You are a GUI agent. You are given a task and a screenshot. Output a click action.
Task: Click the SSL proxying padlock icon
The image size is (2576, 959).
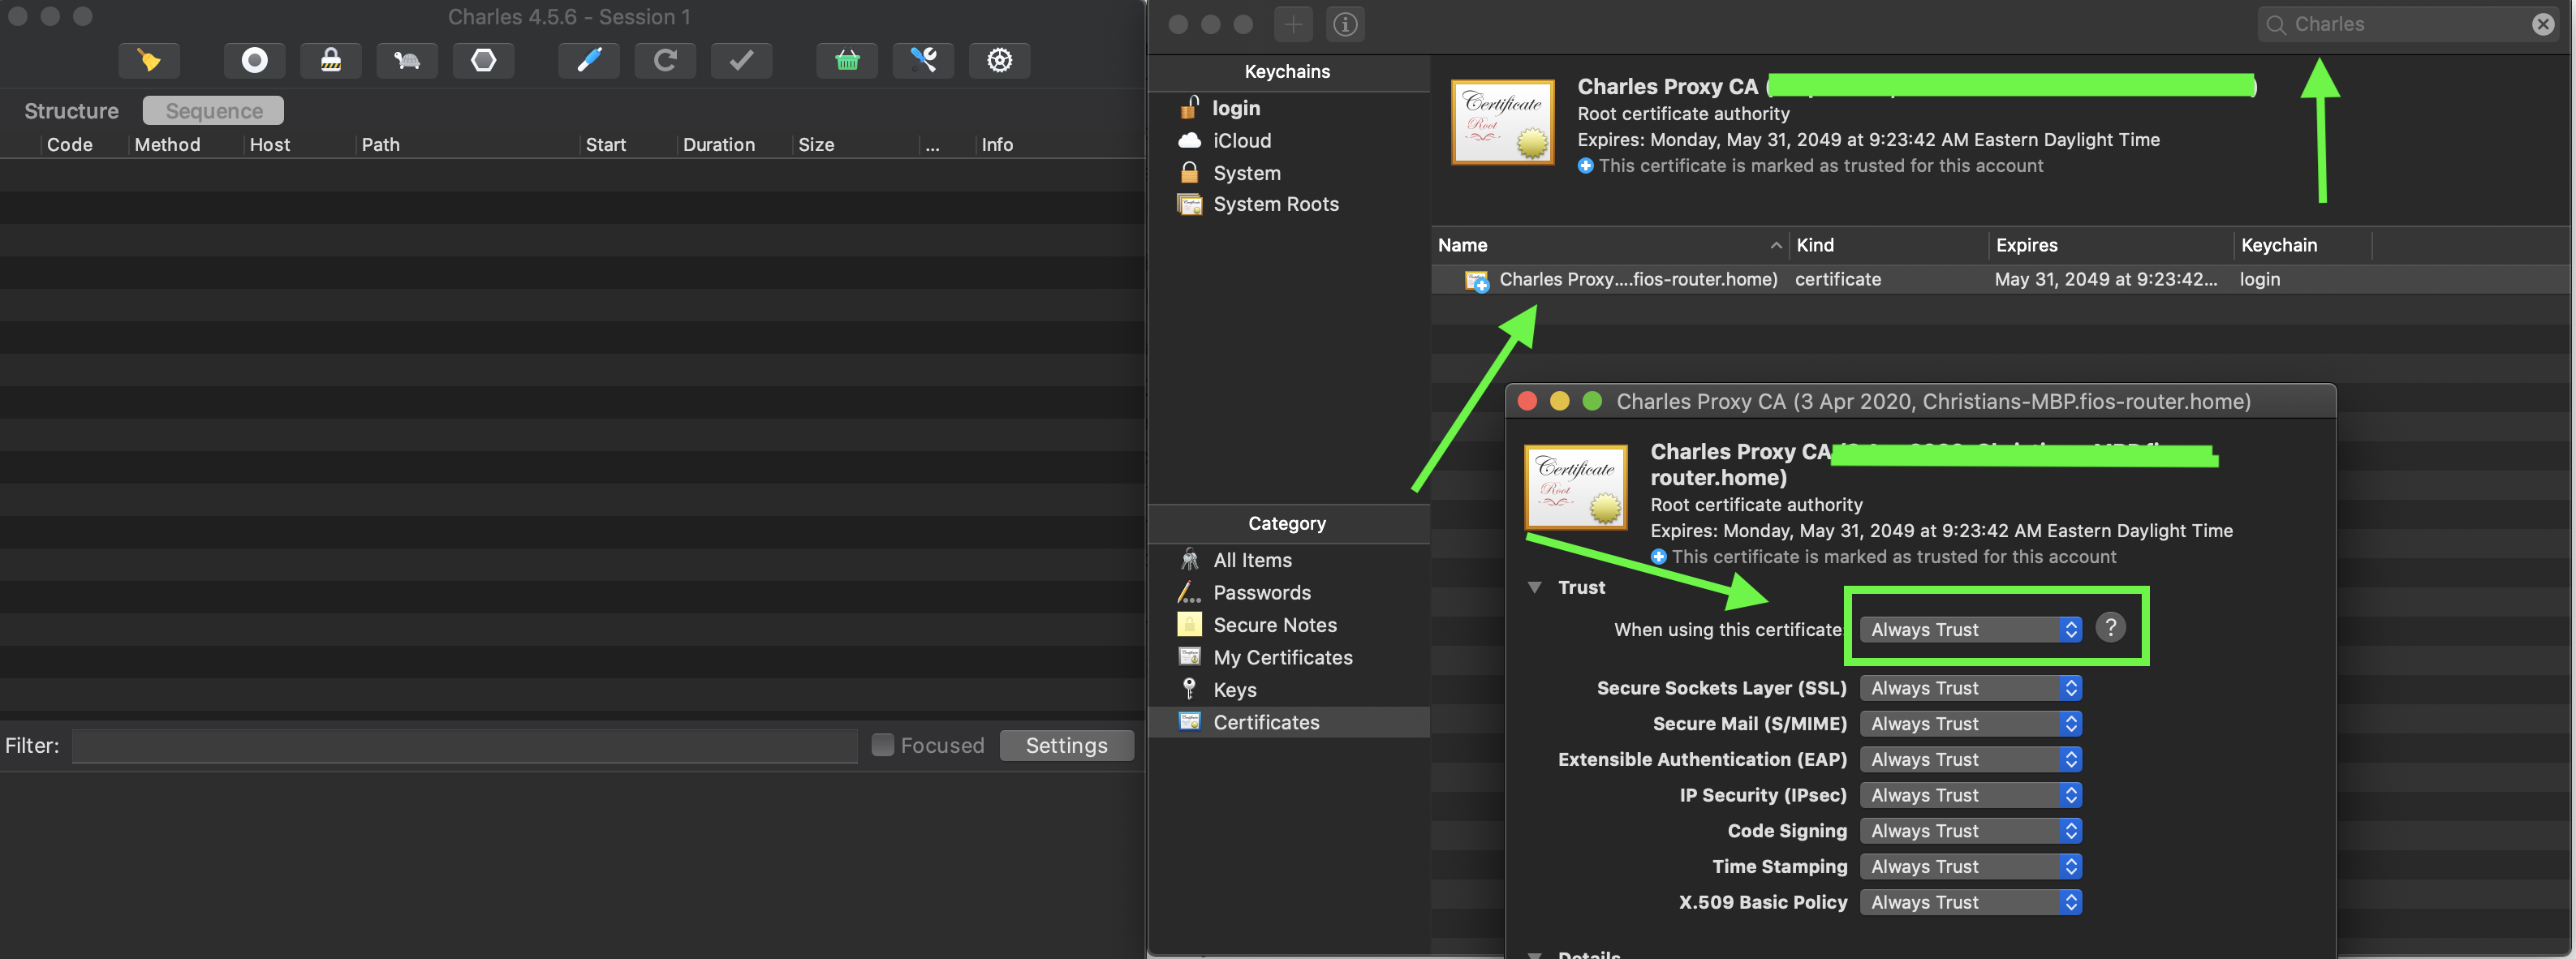331,60
